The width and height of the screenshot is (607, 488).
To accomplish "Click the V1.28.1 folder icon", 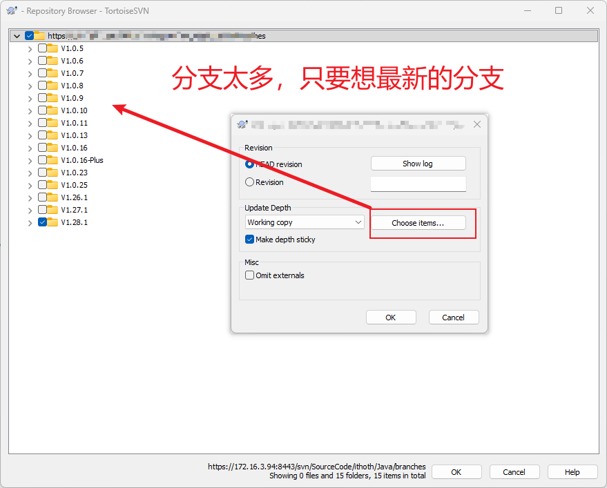I will 52,222.
